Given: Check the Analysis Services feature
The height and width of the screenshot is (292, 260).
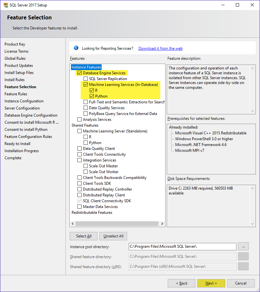Looking at the screenshot, I should pos(79,120).
